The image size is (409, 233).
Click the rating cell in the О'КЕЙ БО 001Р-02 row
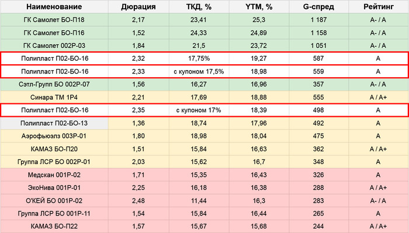pos(379,200)
